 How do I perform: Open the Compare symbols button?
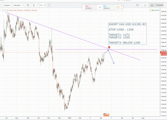7,5
